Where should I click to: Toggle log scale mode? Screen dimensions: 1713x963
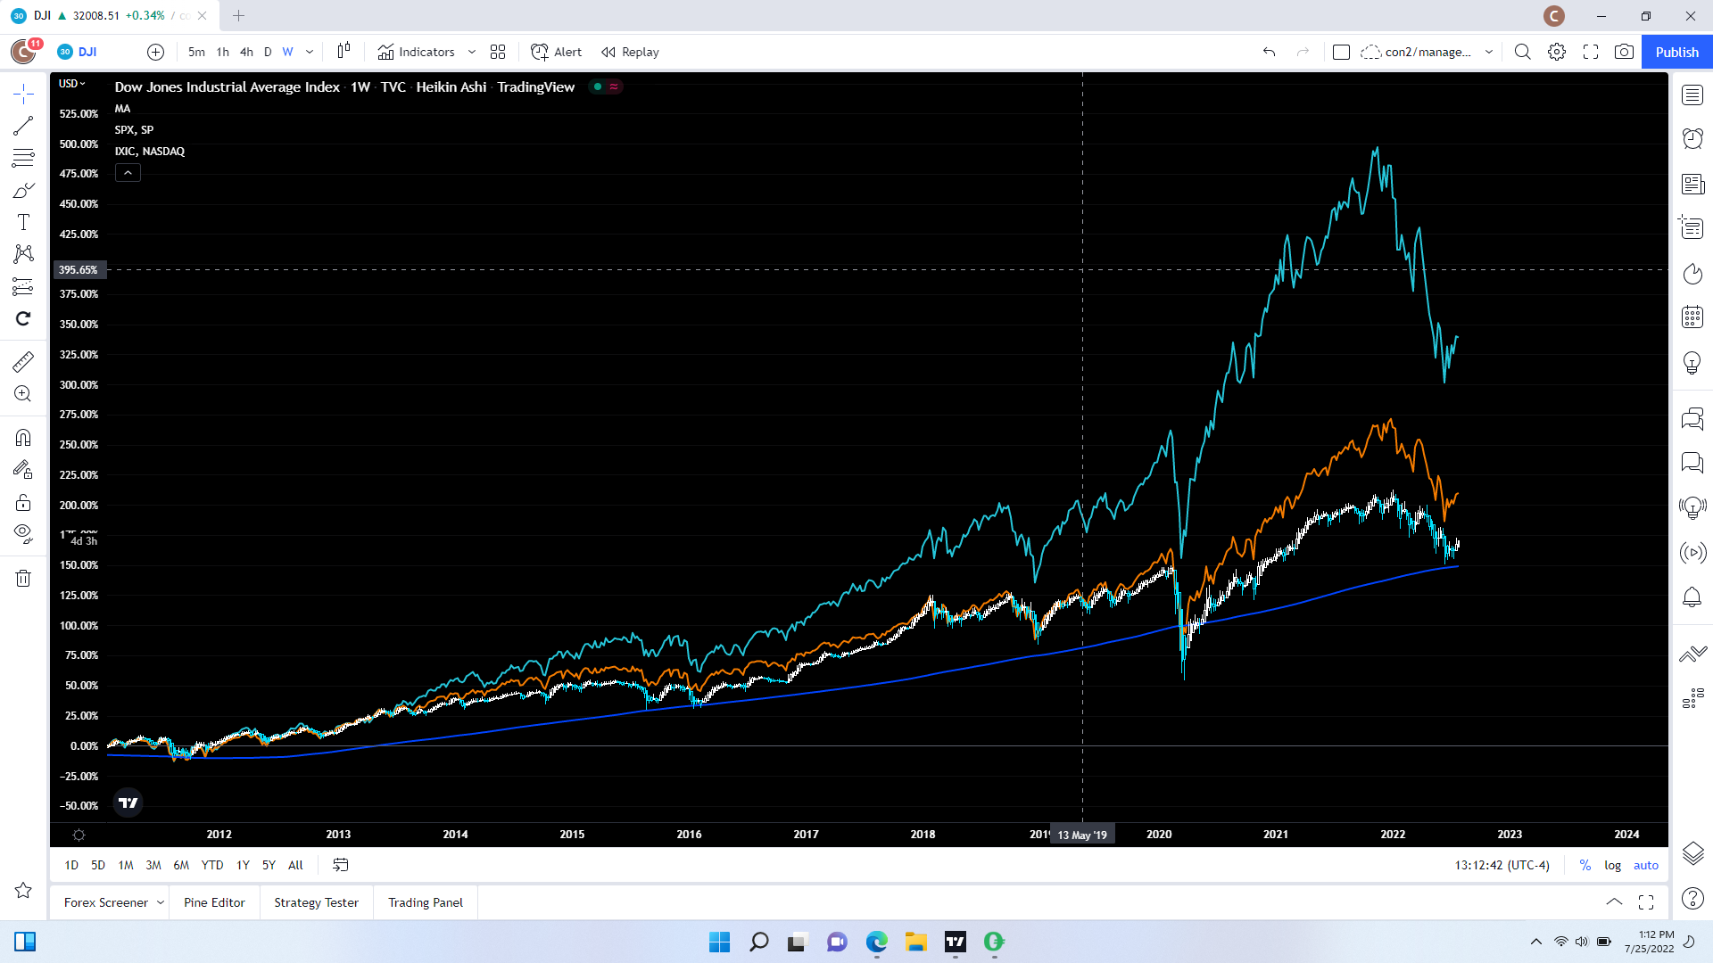click(1612, 865)
